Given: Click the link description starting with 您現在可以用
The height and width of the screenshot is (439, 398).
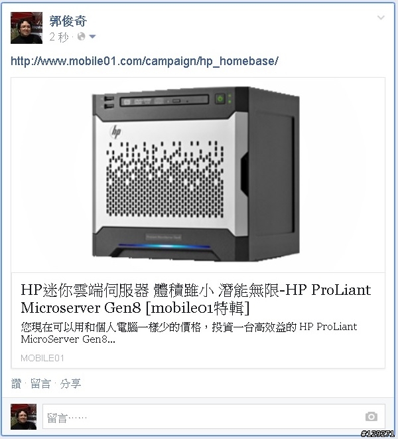Looking at the screenshot, I should [x=189, y=333].
